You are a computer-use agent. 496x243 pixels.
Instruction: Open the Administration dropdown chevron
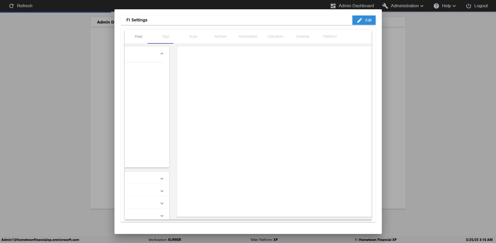click(422, 6)
